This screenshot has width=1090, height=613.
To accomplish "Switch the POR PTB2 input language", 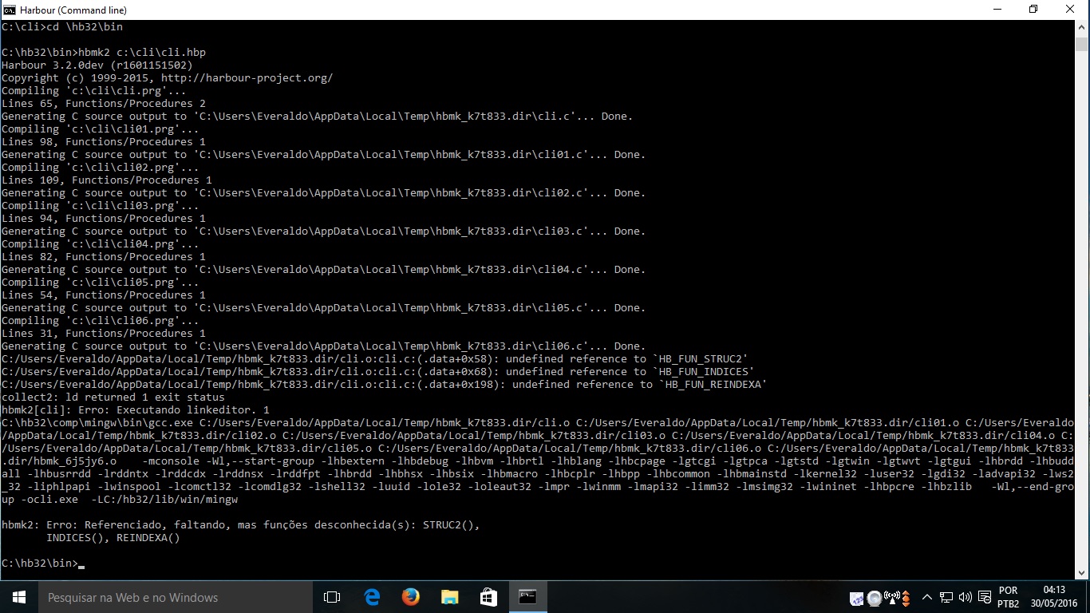I will click(x=1008, y=597).
